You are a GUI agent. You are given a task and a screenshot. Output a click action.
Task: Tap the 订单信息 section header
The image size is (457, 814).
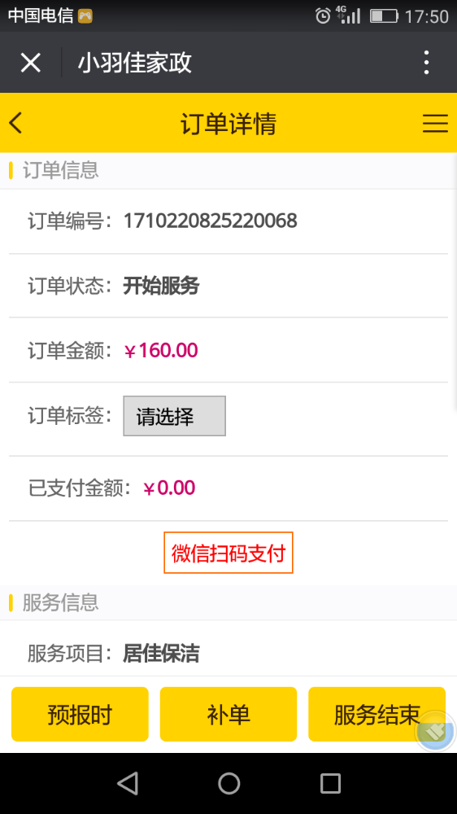pos(228,170)
